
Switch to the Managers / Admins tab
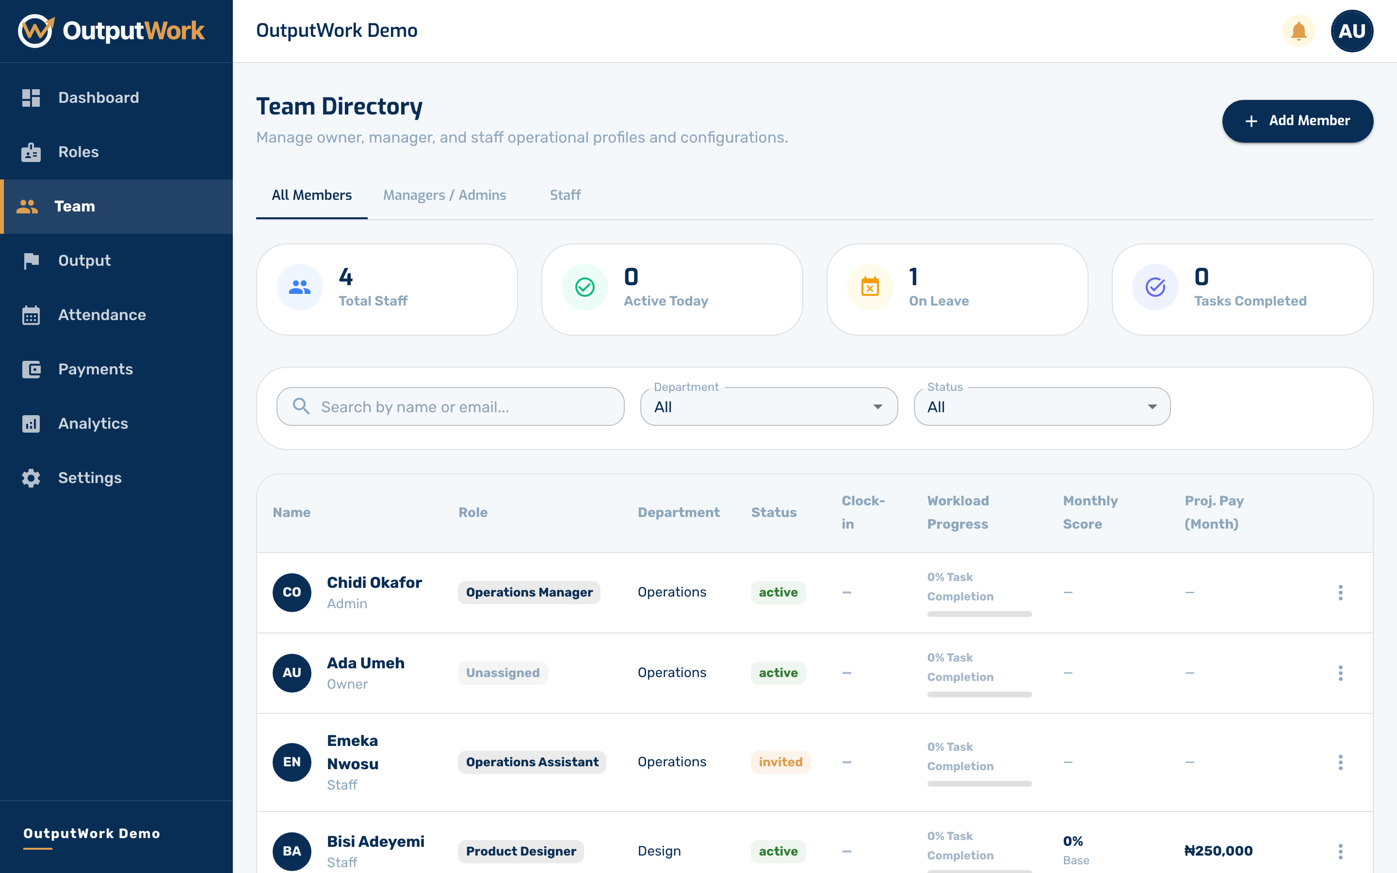pyautogui.click(x=444, y=195)
